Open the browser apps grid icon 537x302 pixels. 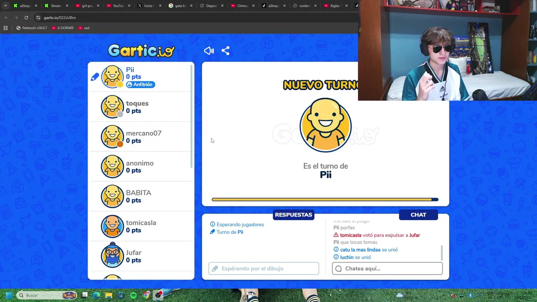pos(5,28)
